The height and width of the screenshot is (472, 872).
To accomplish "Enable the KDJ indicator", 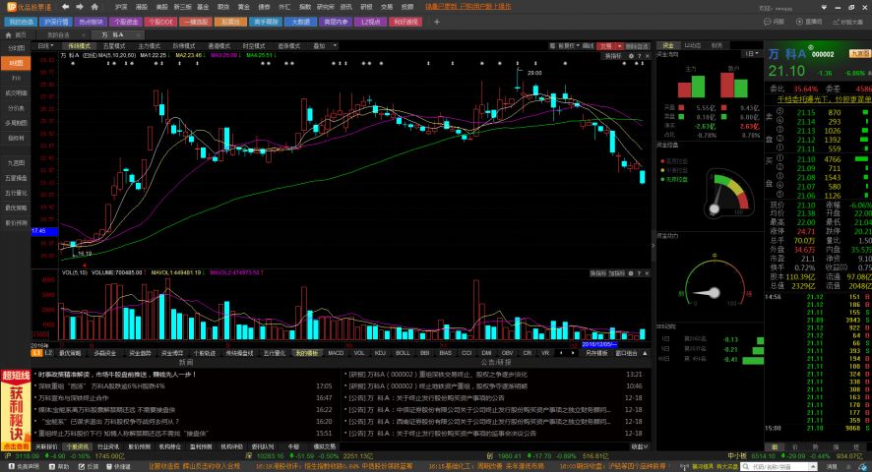I will coord(380,353).
